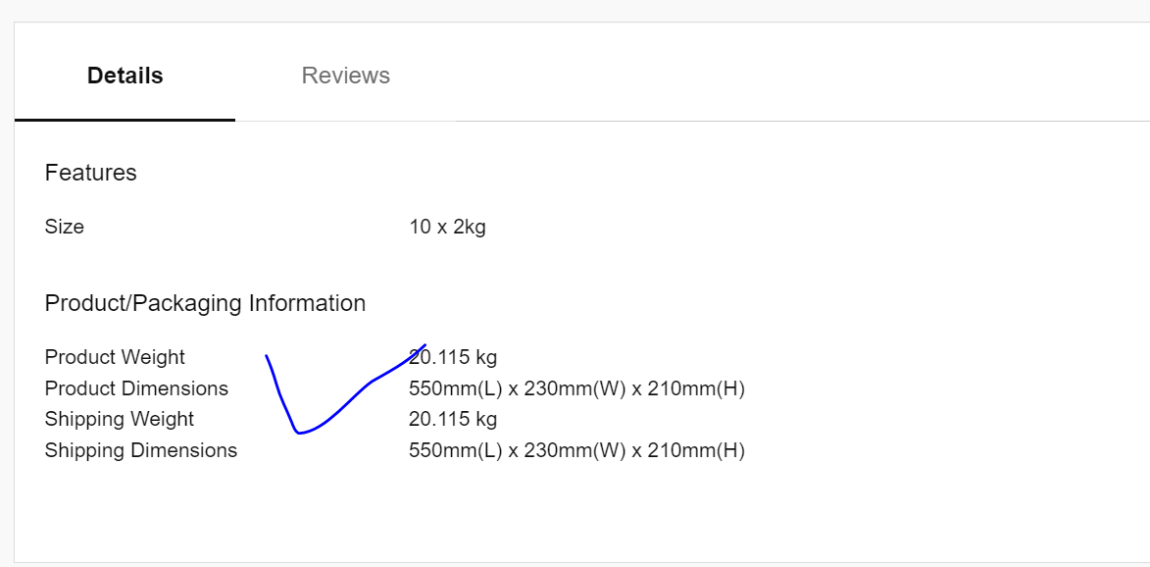The width and height of the screenshot is (1150, 567).
Task: Click 550mm(L) in the Shipping Dimensions row
Action: point(456,450)
